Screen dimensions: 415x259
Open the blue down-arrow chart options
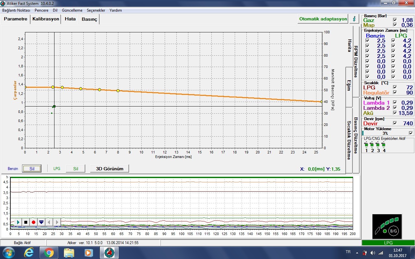[41, 222]
